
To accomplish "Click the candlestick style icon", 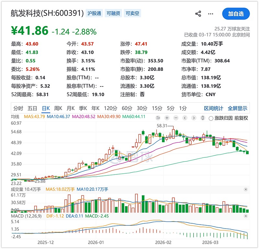I will [x=203, y=118].
